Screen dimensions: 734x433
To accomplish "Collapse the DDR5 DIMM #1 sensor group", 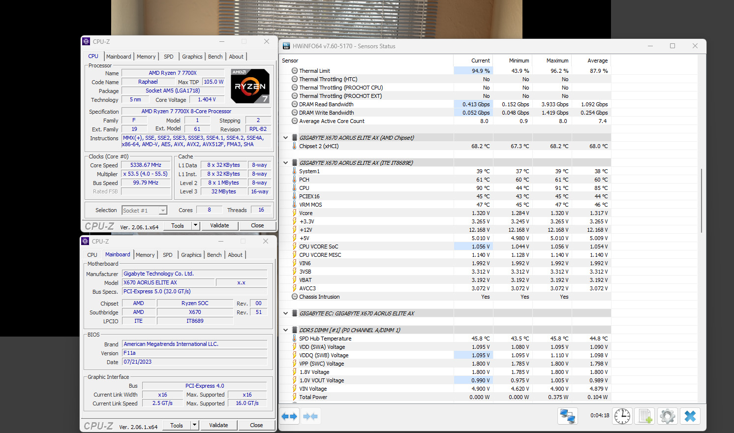I will click(285, 330).
